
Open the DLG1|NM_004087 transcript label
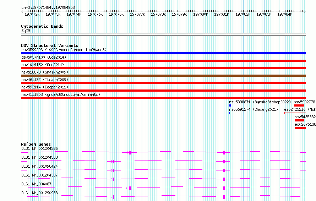click(x=36, y=184)
